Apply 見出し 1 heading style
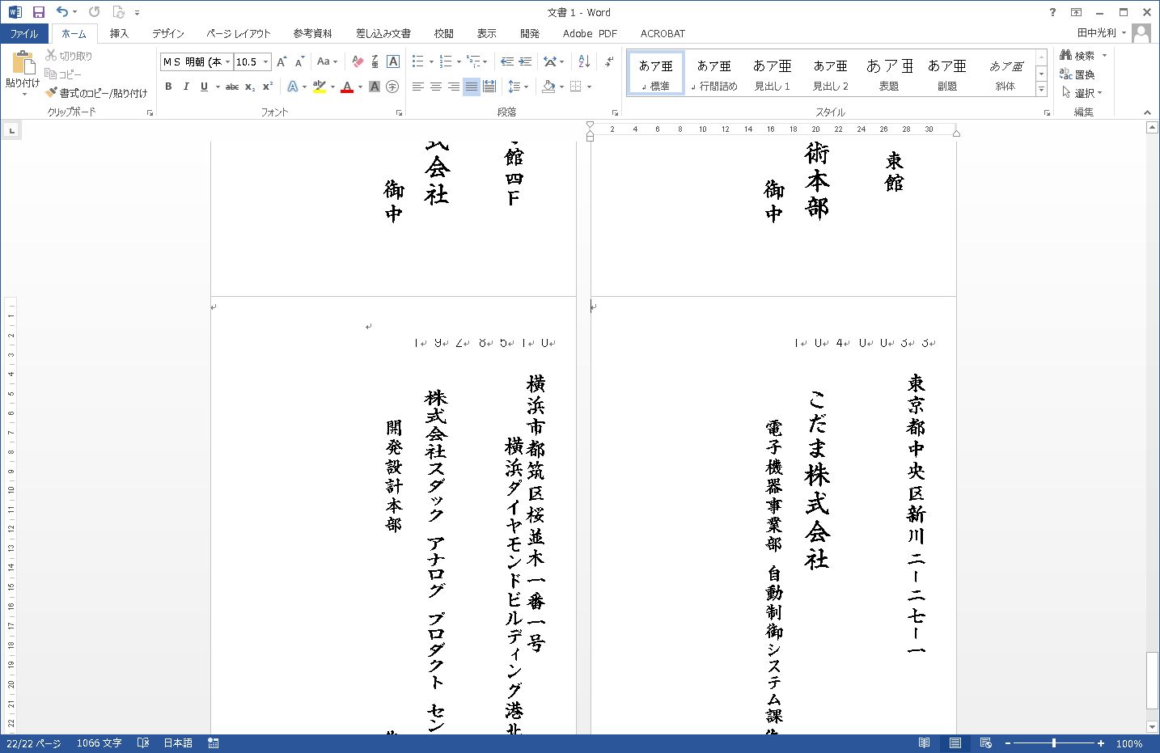This screenshot has height=753, width=1160. click(773, 73)
